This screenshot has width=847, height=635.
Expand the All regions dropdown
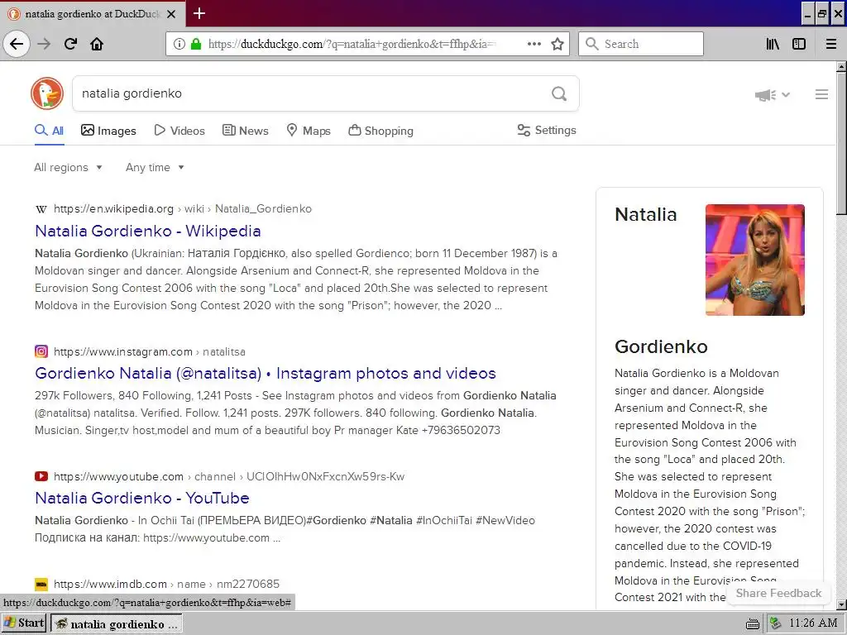(x=68, y=167)
